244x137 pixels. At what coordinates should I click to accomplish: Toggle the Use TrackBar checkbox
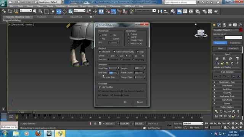click(100, 87)
